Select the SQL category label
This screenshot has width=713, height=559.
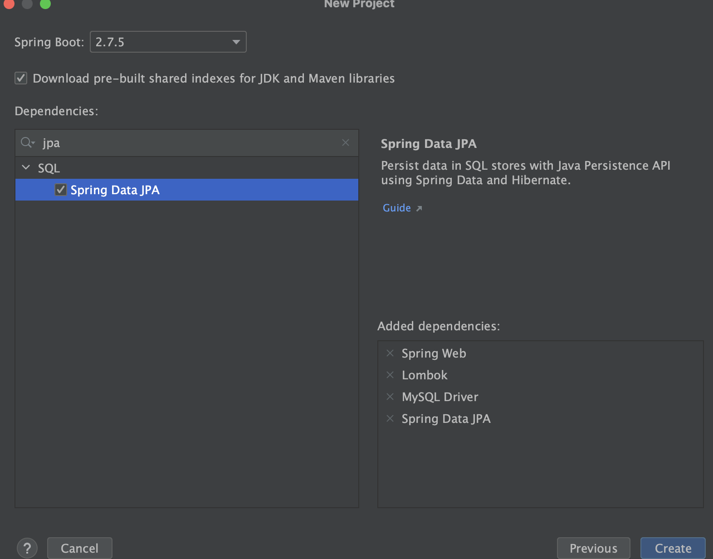(x=49, y=168)
